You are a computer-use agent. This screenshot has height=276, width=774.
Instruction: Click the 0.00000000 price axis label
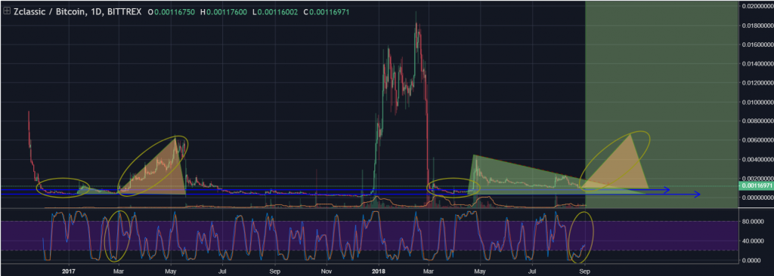[757, 198]
